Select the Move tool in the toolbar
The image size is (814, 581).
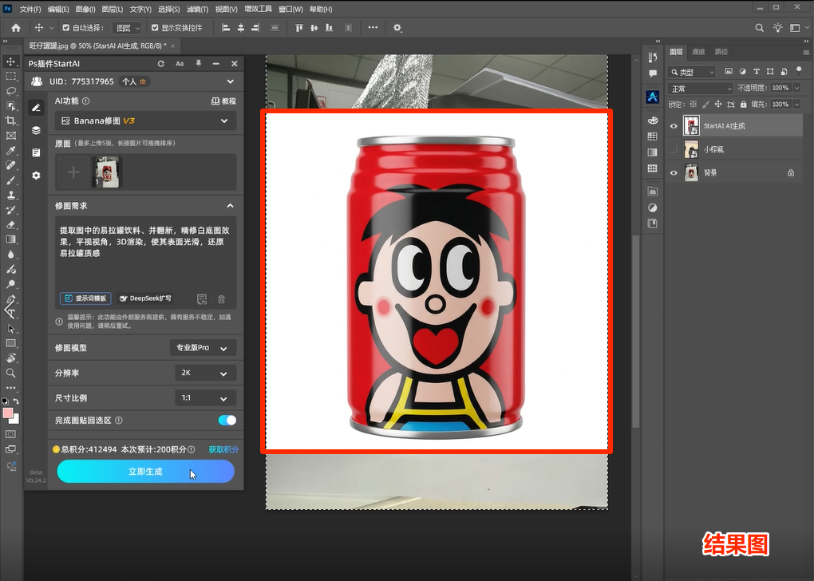[10, 61]
